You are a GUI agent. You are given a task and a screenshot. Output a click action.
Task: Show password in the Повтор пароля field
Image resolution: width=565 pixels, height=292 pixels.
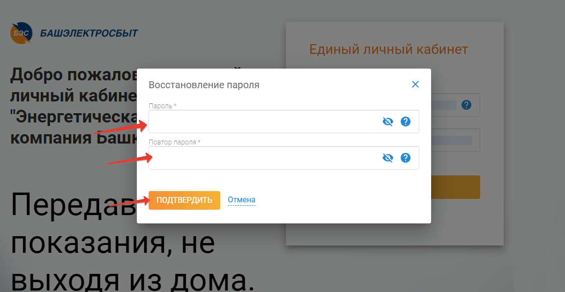[x=388, y=158]
